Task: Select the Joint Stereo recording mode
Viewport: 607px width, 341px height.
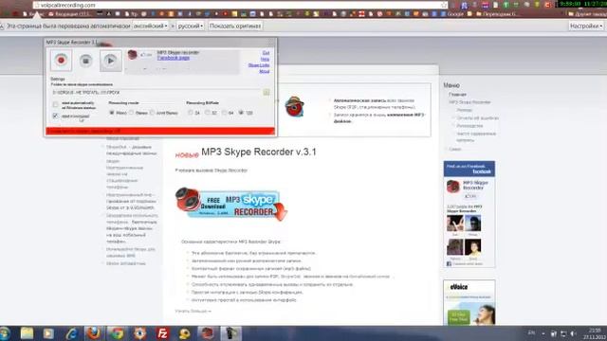Action: (152, 113)
